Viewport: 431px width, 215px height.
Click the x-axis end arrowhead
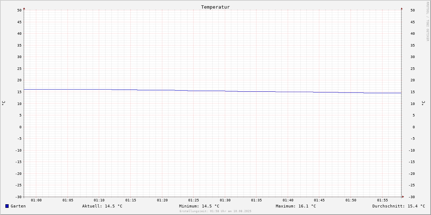403,197
